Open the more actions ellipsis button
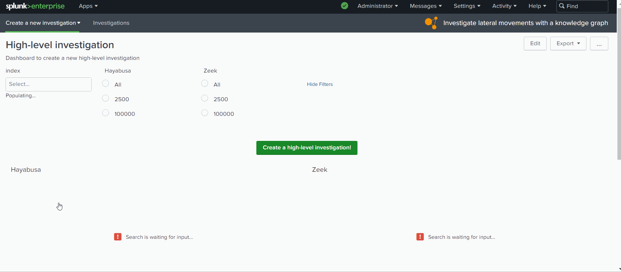Image resolution: width=621 pixels, height=272 pixels. 599,44
